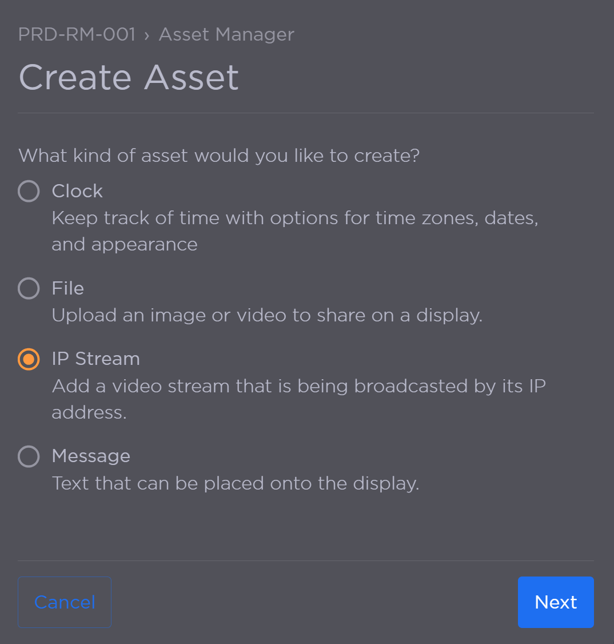Select the Clock radio button
The height and width of the screenshot is (644, 614).
pos(29,191)
